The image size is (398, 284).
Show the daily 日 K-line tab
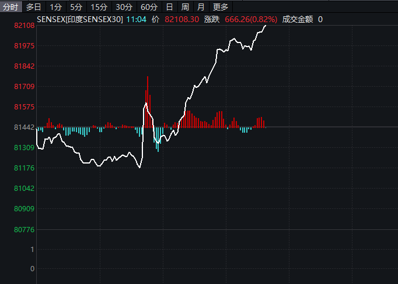point(169,7)
